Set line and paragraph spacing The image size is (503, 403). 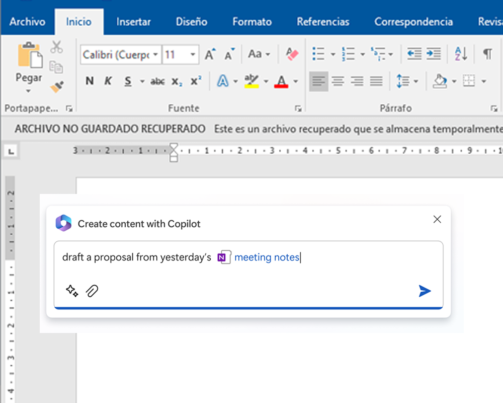[x=403, y=81]
